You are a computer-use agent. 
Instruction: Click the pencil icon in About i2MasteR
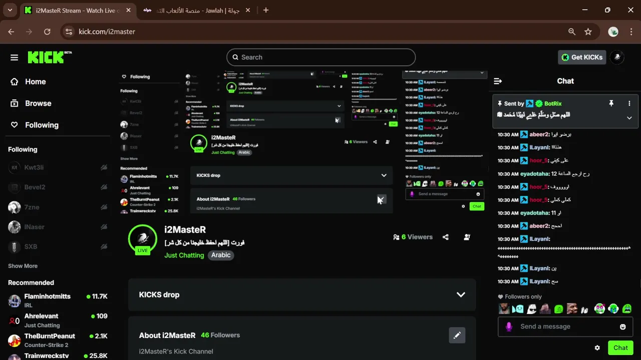(x=457, y=335)
